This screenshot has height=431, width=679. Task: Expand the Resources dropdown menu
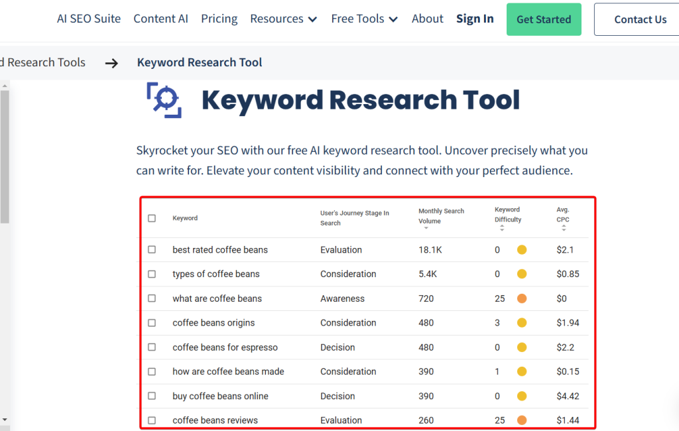coord(284,19)
